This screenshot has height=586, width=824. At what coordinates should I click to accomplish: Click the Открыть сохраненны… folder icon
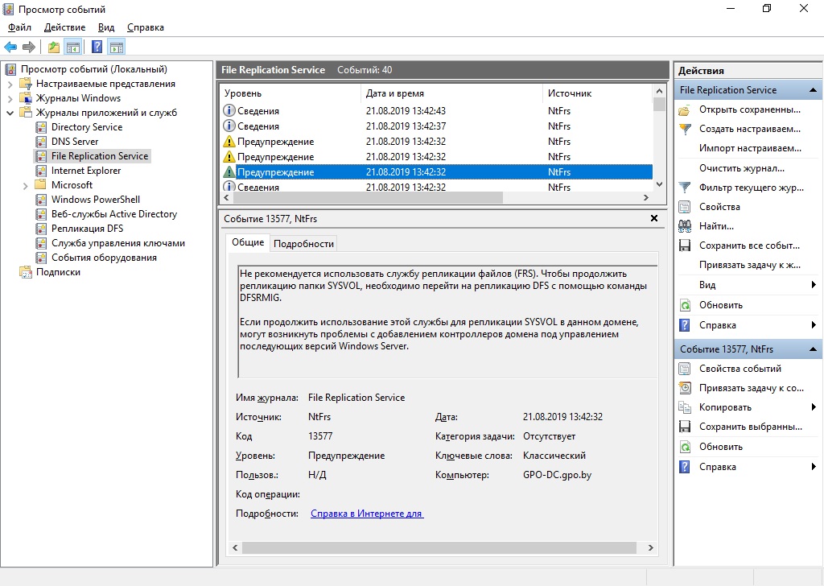click(x=684, y=109)
